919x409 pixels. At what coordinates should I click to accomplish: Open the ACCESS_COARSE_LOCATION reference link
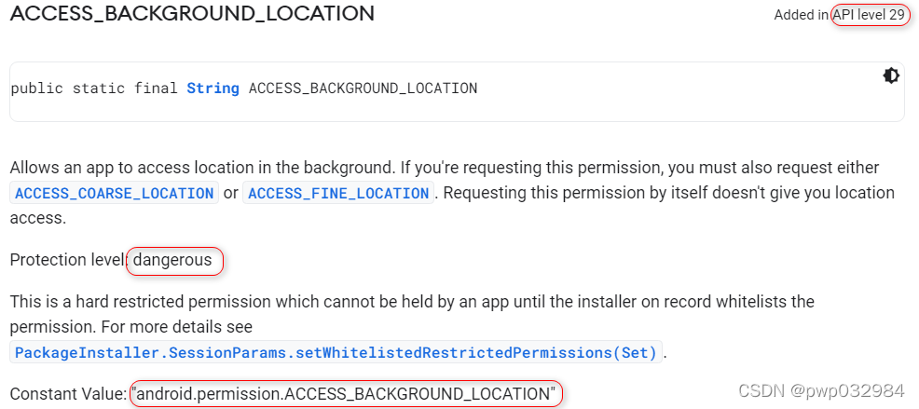tap(115, 194)
